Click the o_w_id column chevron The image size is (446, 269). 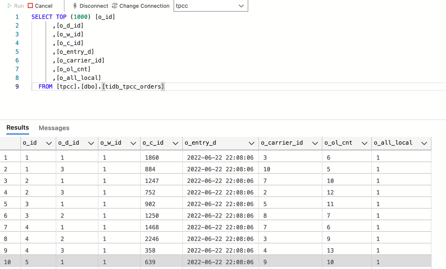coord(133,143)
